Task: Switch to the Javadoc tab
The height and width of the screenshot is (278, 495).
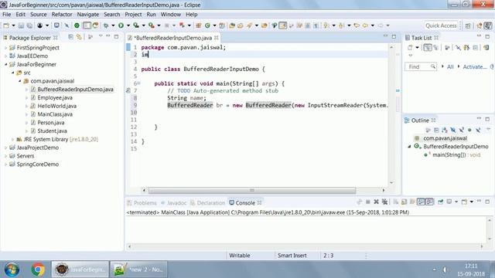Action: pyautogui.click(x=173, y=202)
